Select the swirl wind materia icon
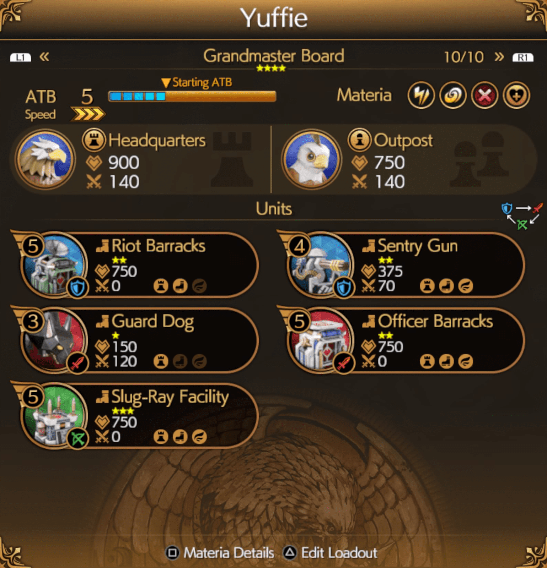This screenshot has height=568, width=547. pyautogui.click(x=453, y=95)
